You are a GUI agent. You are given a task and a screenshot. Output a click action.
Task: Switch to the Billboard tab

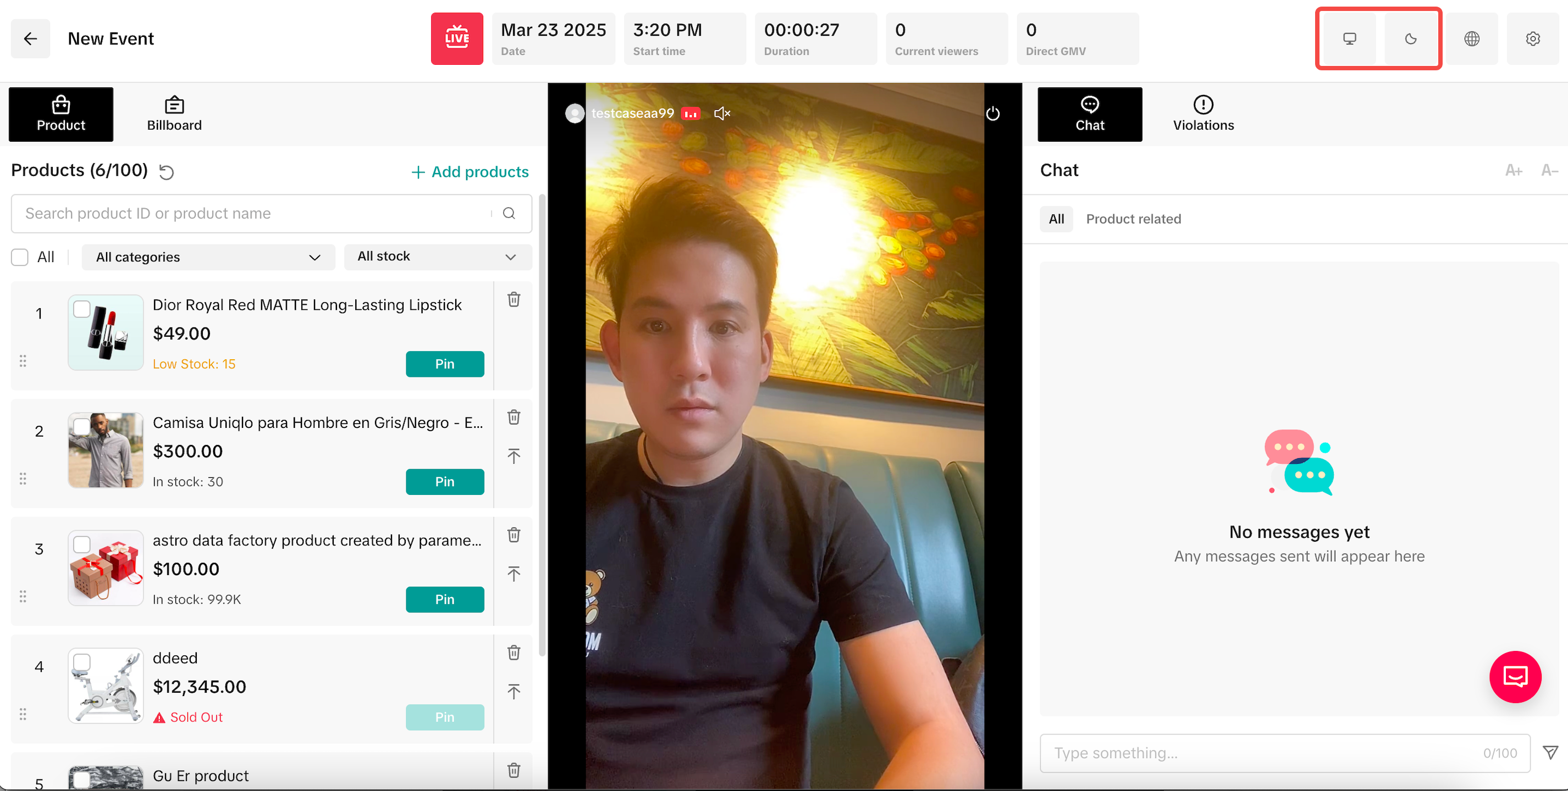[174, 114]
